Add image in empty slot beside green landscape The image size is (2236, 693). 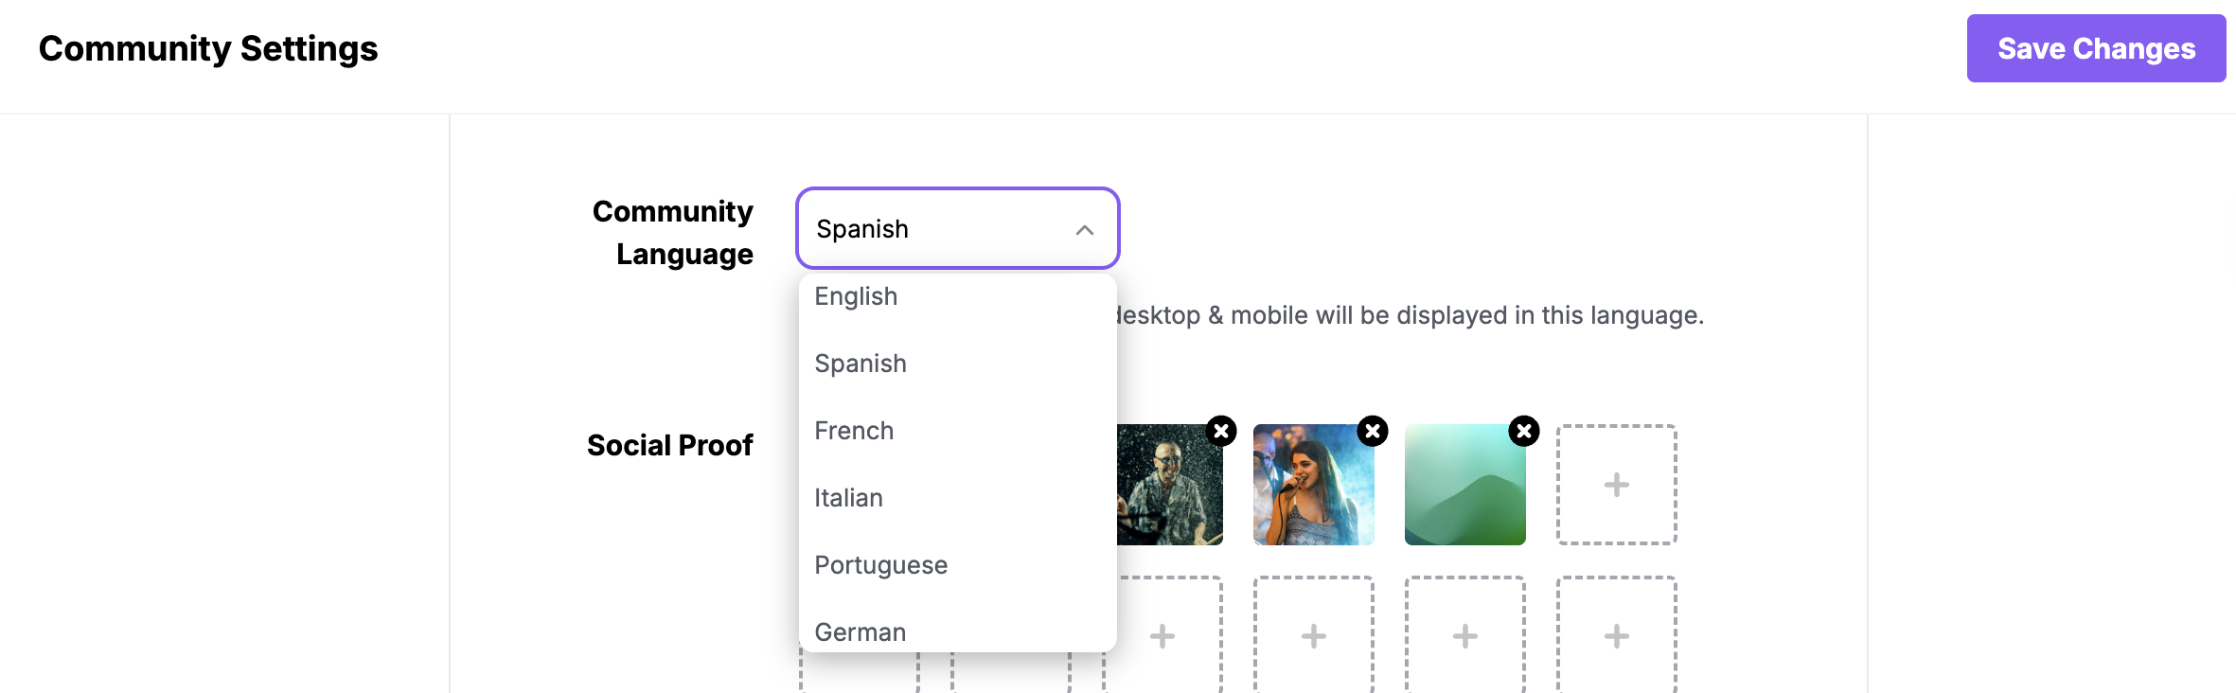pyautogui.click(x=1616, y=485)
